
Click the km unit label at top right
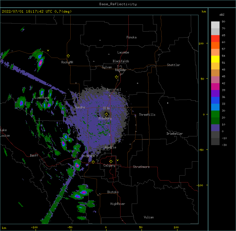click(204, 12)
